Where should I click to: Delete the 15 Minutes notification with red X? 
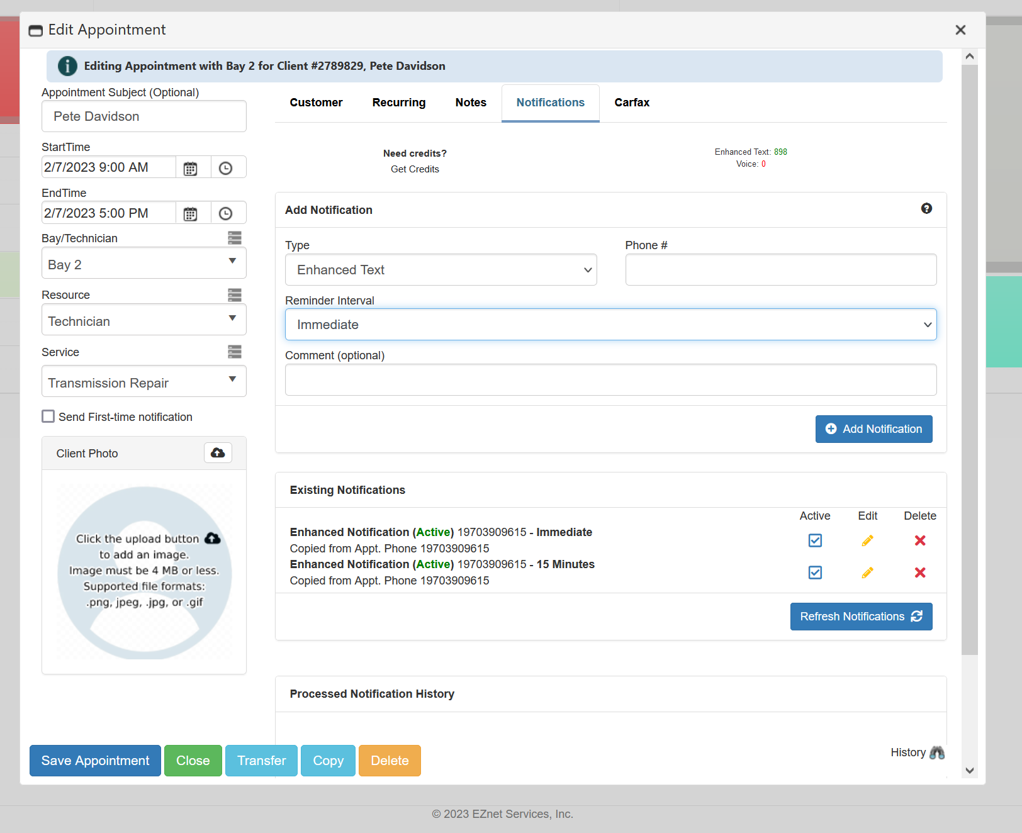pos(919,573)
